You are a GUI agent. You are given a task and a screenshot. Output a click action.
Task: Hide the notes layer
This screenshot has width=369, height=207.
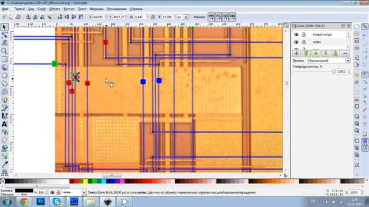[x=296, y=42]
